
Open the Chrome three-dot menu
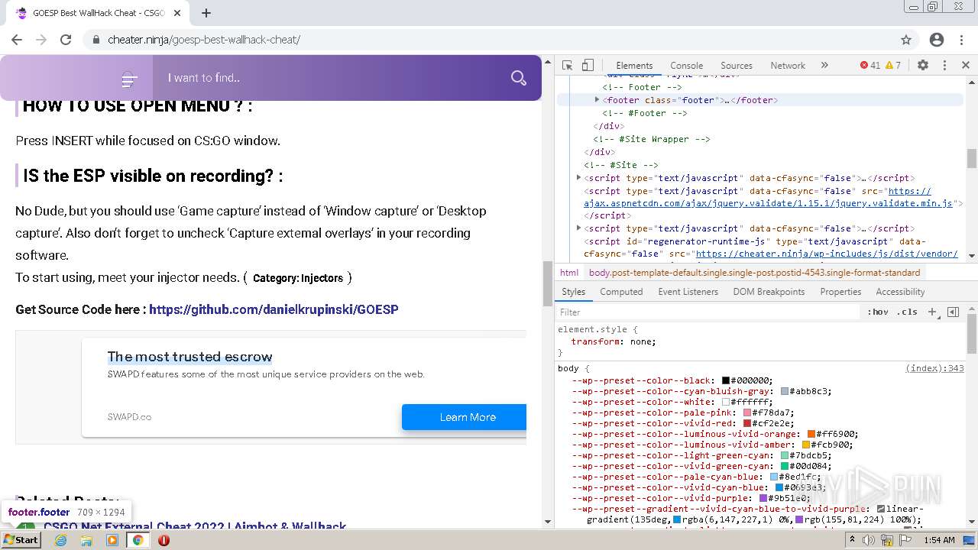pyautogui.click(x=961, y=40)
